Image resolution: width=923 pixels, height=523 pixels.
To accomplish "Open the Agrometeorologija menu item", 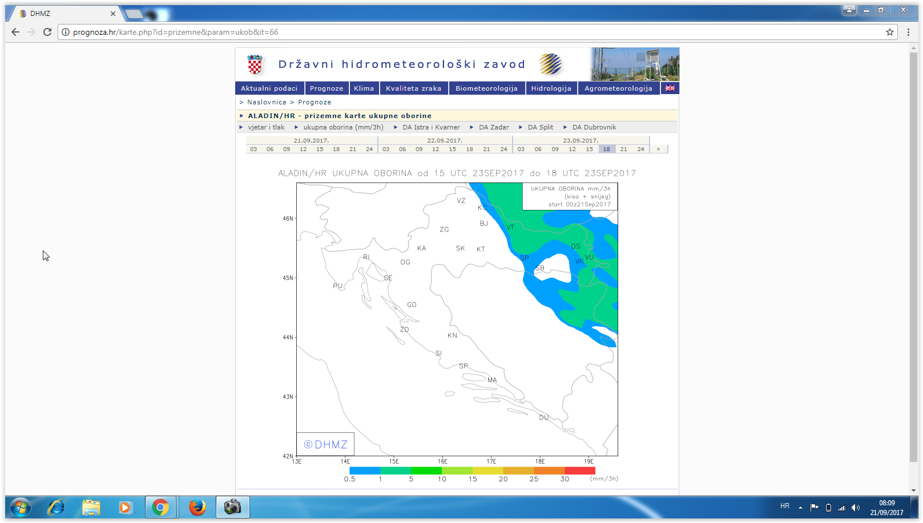I will tap(618, 88).
